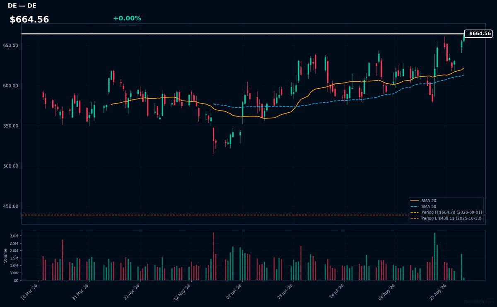Click the SMA 50 legend entry
Image resolution: width=497 pixels, height=307 pixels.
point(428,206)
